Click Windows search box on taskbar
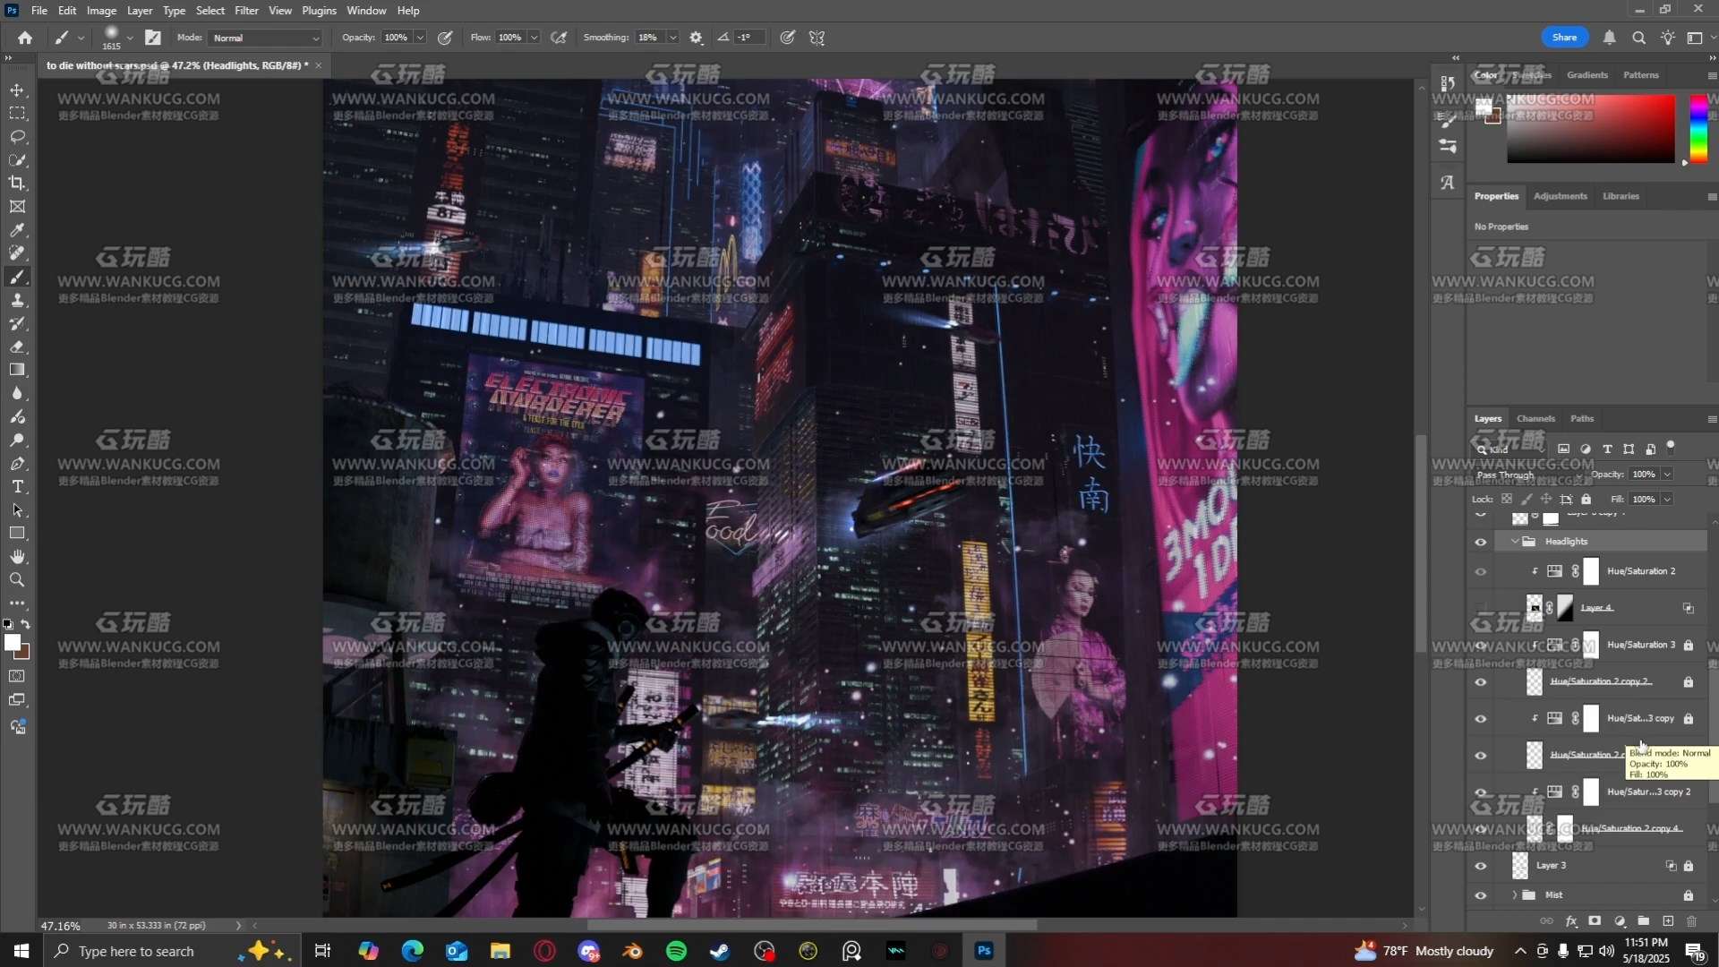The width and height of the screenshot is (1719, 967). point(136,951)
